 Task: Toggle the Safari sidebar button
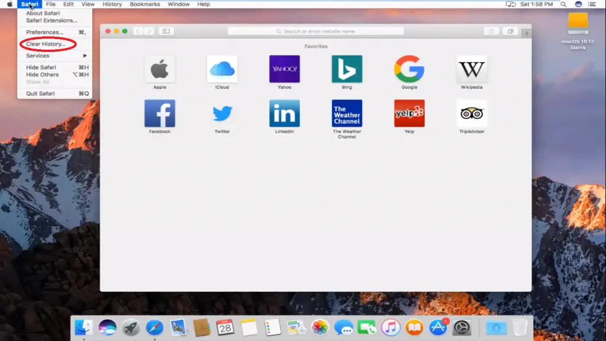pyautogui.click(x=166, y=31)
